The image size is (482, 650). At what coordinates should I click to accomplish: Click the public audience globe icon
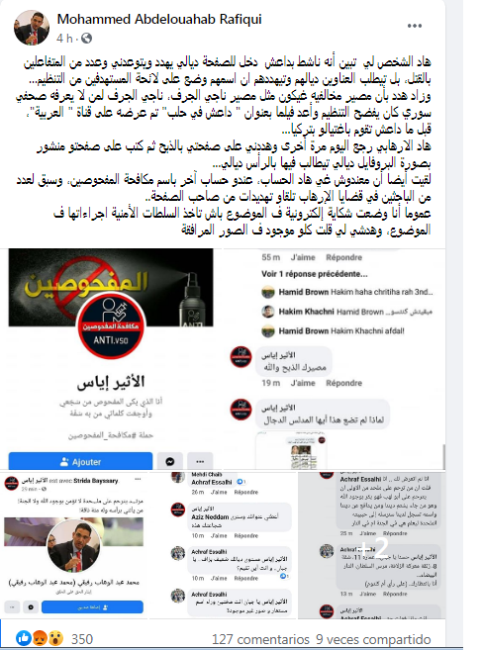click(x=86, y=39)
